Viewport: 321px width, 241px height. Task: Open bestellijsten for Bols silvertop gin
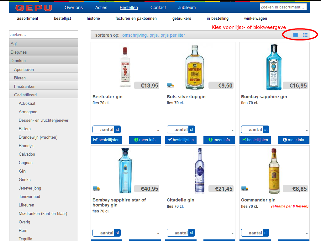pyautogui.click(x=181, y=140)
